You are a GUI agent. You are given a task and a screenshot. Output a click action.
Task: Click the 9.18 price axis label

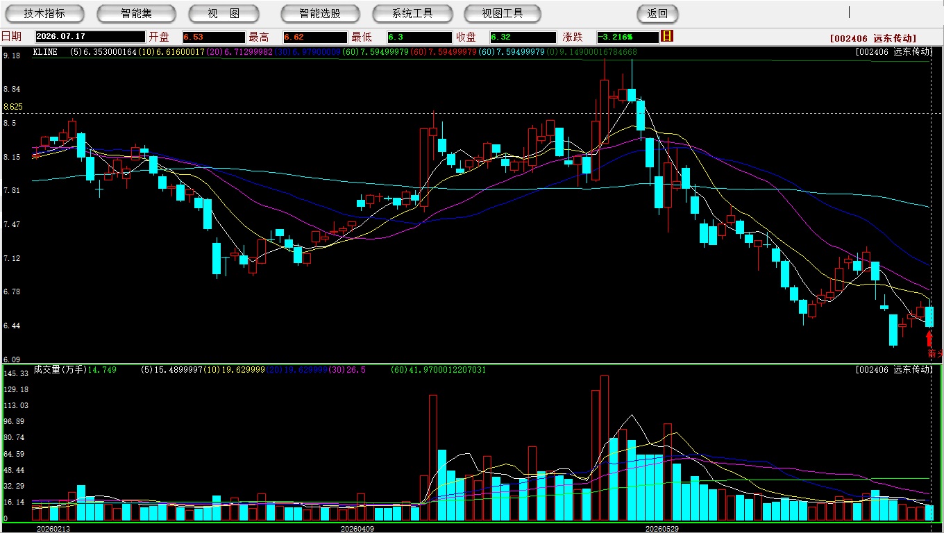pyautogui.click(x=11, y=56)
